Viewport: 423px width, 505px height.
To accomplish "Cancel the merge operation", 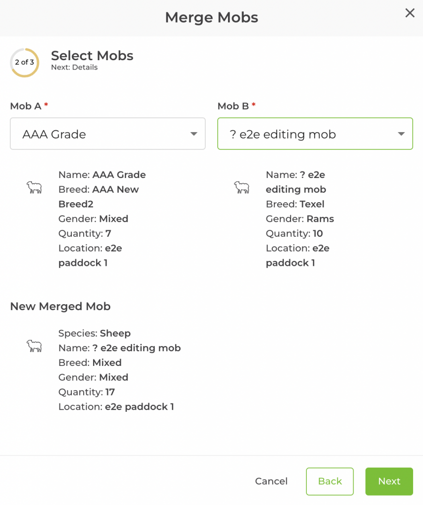I will [271, 481].
